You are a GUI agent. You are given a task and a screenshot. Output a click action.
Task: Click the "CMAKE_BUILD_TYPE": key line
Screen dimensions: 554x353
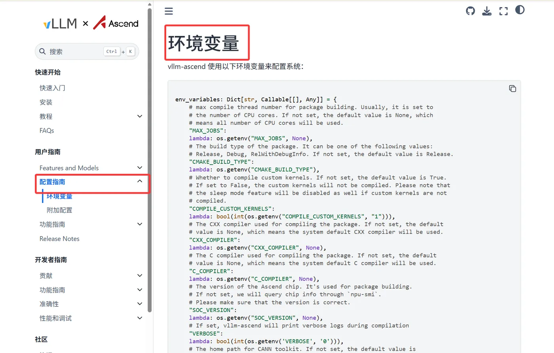tap(222, 162)
